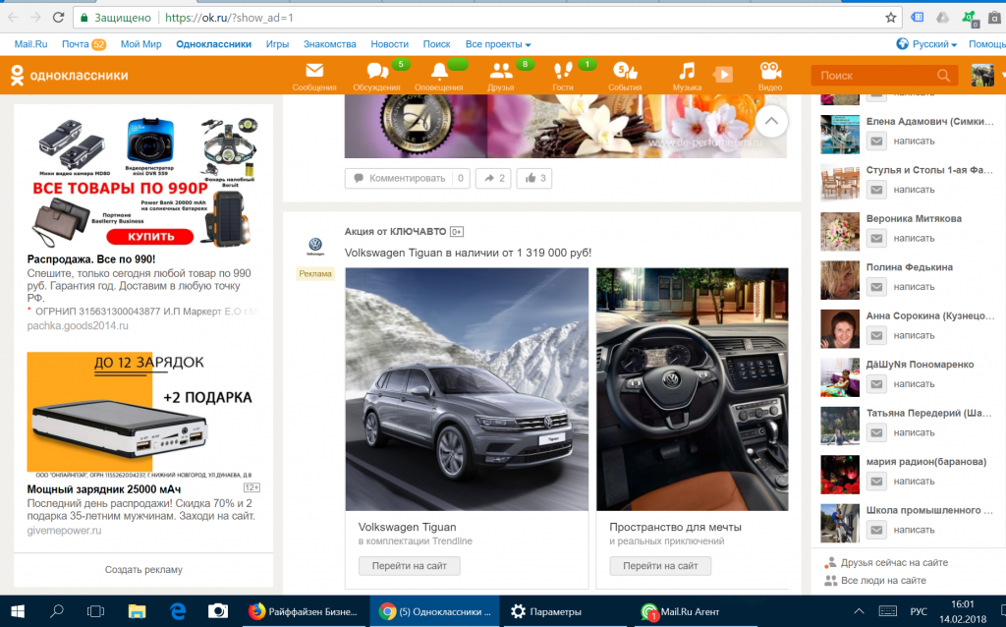Select Игры in the top bar
1006x627 pixels.
(x=277, y=44)
